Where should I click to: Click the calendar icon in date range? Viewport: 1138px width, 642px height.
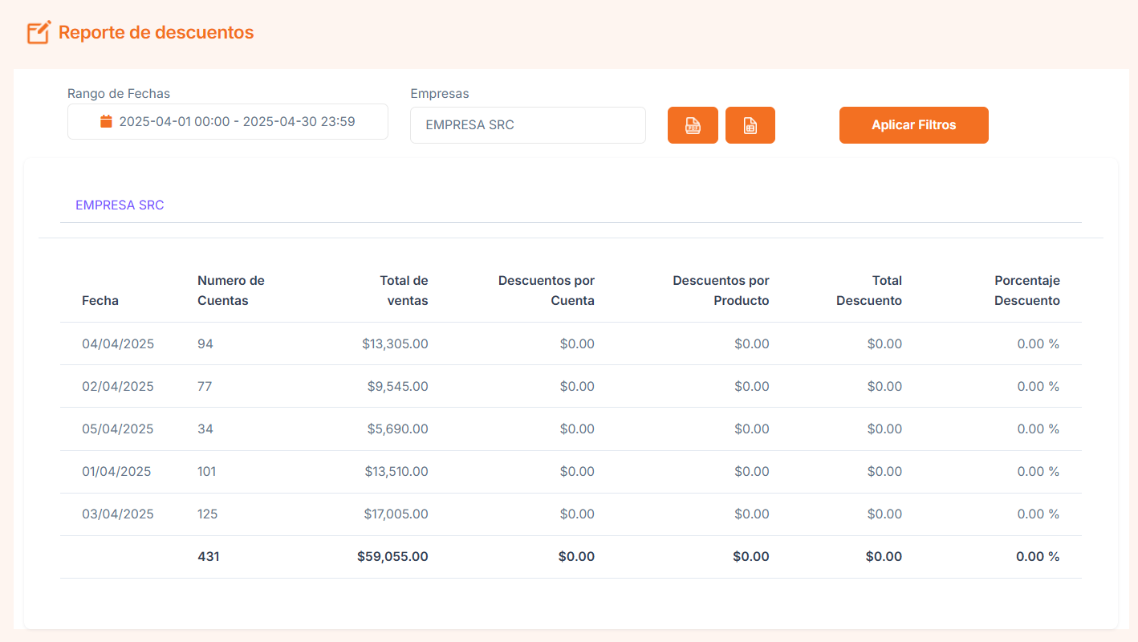pyautogui.click(x=106, y=121)
